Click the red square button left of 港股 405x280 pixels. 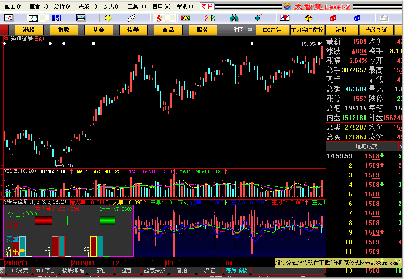click(4, 30)
